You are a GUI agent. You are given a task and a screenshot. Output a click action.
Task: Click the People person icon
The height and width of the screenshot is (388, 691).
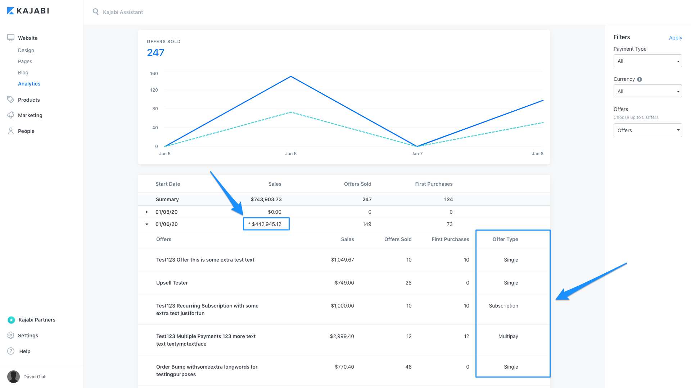click(x=11, y=131)
